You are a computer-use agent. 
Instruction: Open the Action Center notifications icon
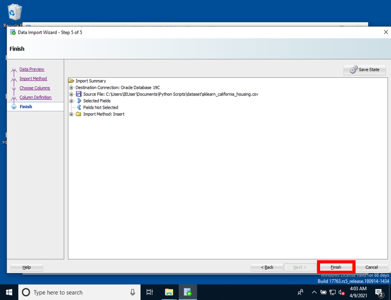(379, 292)
